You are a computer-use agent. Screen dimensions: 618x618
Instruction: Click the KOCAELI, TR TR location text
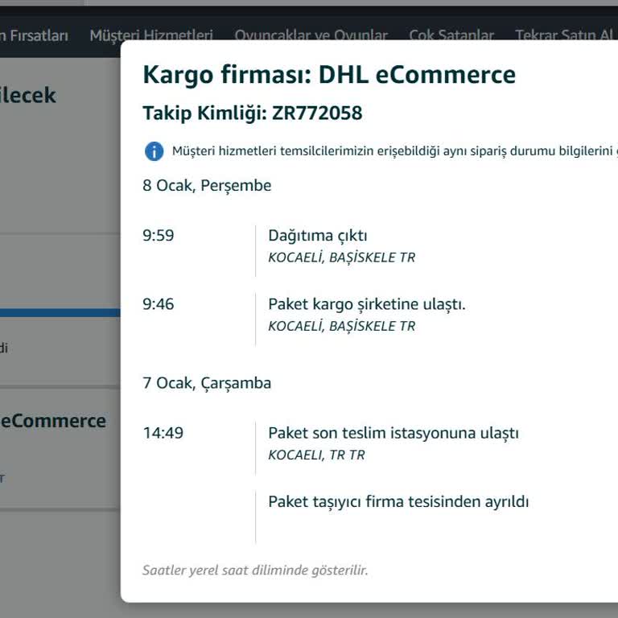point(316,455)
